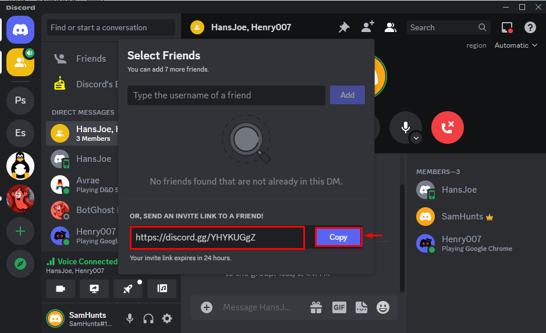The image size is (546, 333).
Task: Mute microphone in the call controls
Action: click(x=405, y=127)
